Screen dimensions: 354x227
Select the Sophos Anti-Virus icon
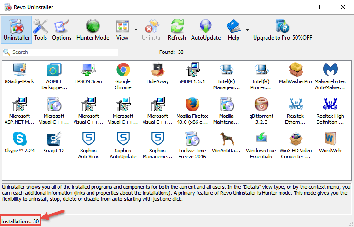(88, 139)
